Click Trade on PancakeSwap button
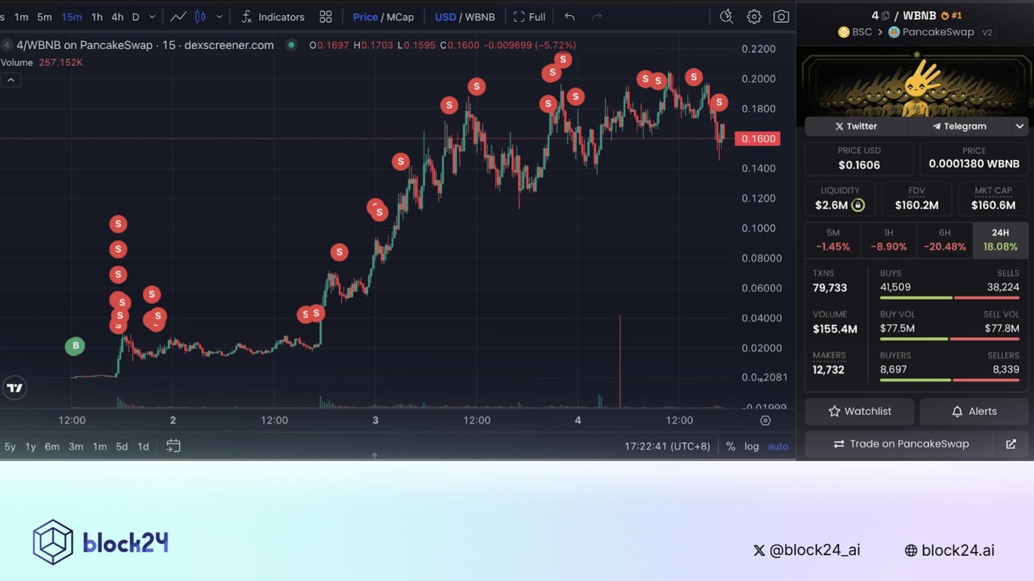This screenshot has height=581, width=1034. point(900,444)
